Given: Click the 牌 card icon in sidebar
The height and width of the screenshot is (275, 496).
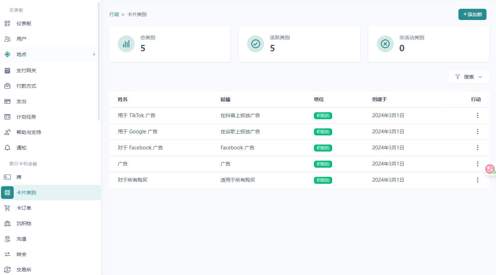Looking at the screenshot, I should 7,177.
